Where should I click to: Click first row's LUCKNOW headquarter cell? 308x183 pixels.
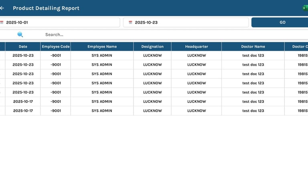click(197, 55)
